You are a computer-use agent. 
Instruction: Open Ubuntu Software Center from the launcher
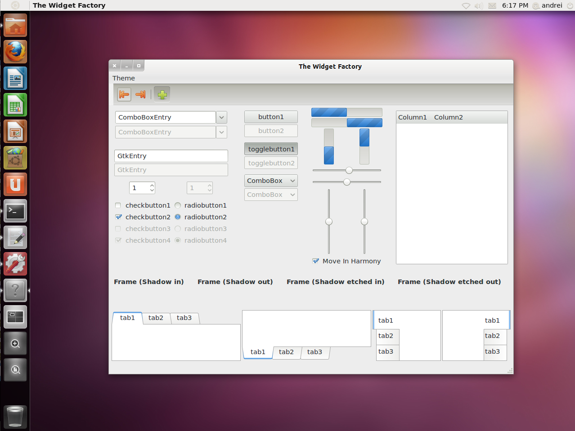[15, 158]
